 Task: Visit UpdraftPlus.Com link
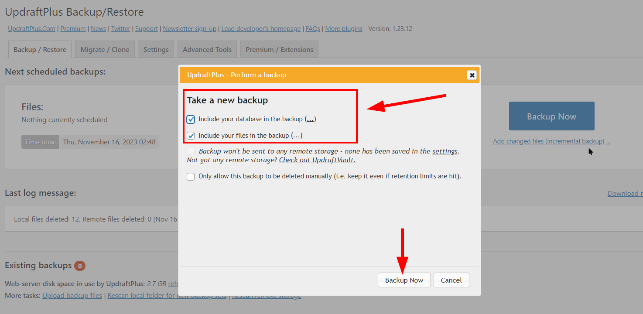31,29
